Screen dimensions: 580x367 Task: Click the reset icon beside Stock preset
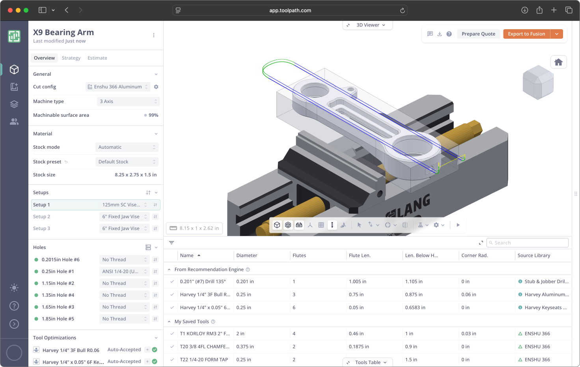(x=66, y=162)
